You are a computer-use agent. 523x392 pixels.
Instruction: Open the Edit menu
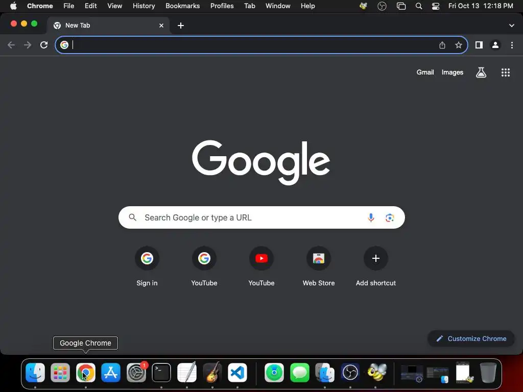coord(91,6)
